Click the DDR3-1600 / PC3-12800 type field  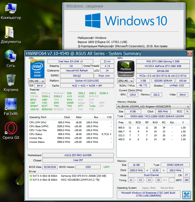157,116
